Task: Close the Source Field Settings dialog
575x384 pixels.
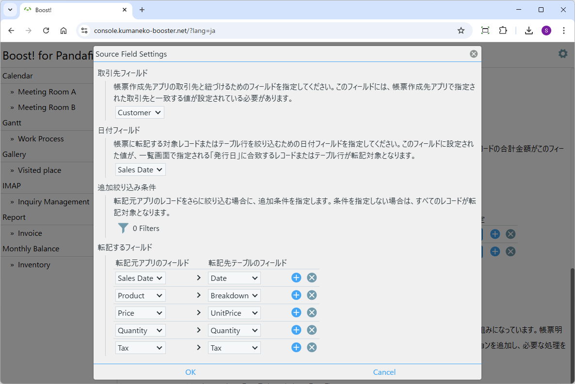Action: pyautogui.click(x=474, y=54)
